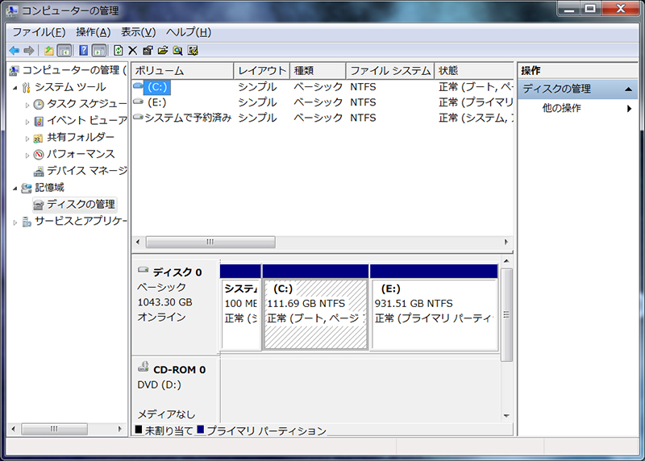Click the ボリューム column header

(x=181, y=71)
